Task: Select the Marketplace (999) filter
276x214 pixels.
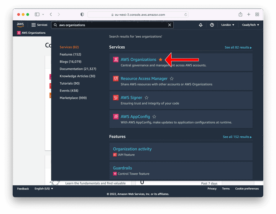Action: (x=73, y=98)
